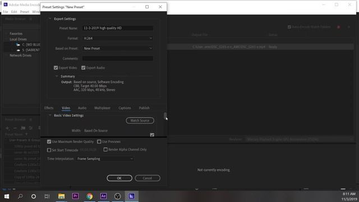Click the red stop queue button
359x202 pixels.
pyautogui.click(x=339, y=27)
